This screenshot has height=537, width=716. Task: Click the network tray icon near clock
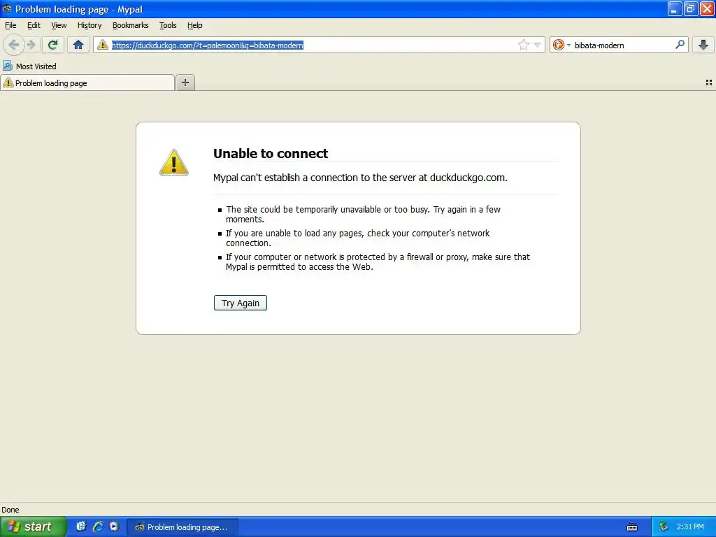664,527
